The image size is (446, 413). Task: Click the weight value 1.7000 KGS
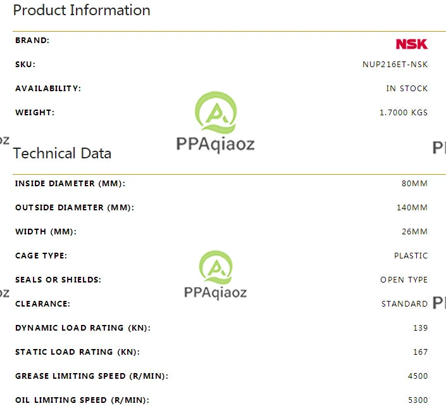[x=404, y=113]
